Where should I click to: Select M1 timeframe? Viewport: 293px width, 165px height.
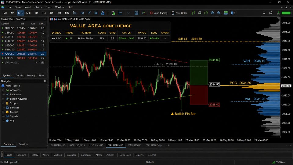tap(5, 13)
